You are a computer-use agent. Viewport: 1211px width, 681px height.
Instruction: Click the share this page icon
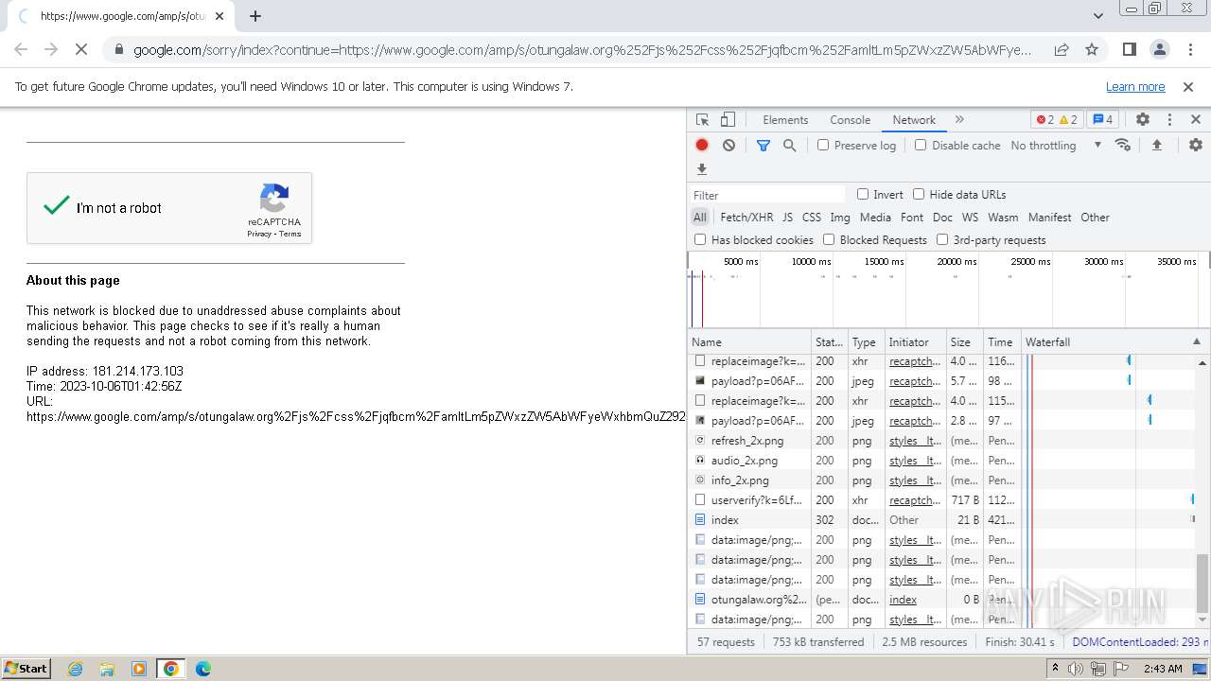(x=1062, y=49)
